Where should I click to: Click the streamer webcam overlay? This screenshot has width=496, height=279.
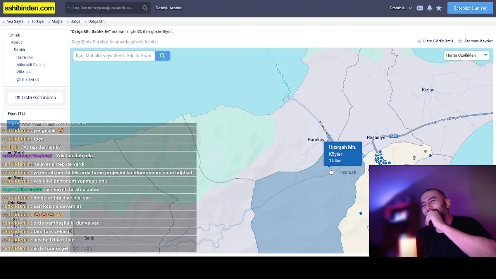click(432, 211)
